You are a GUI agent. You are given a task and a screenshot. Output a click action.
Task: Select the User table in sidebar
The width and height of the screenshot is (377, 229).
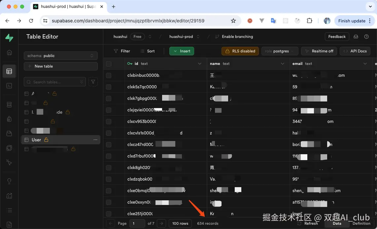click(61, 140)
